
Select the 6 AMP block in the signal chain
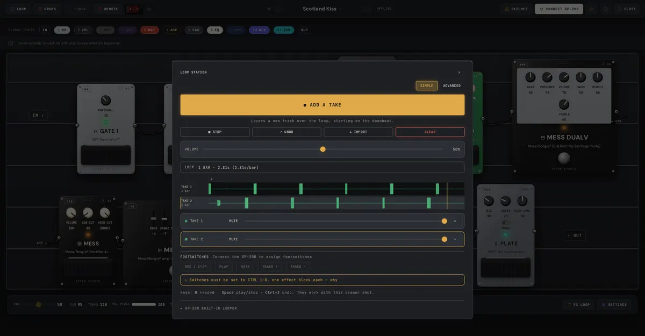click(171, 30)
